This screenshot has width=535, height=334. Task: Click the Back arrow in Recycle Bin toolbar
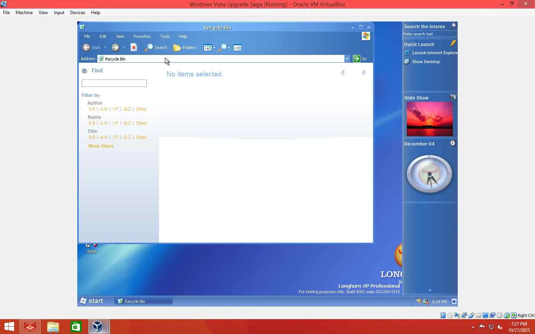point(86,48)
